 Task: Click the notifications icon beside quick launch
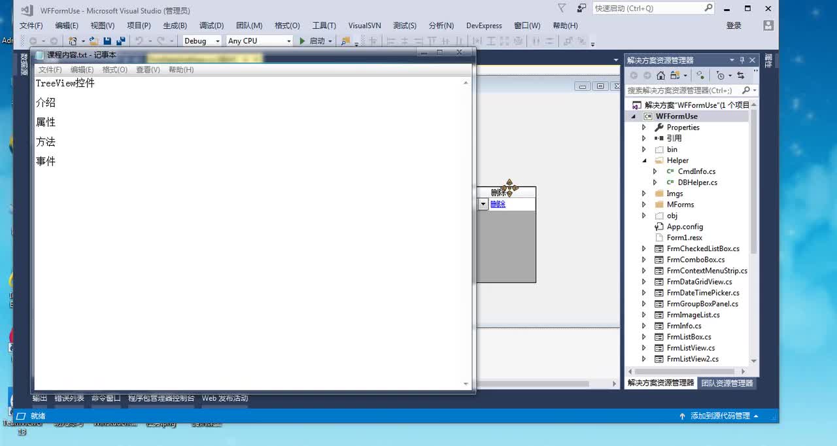pyautogui.click(x=581, y=9)
